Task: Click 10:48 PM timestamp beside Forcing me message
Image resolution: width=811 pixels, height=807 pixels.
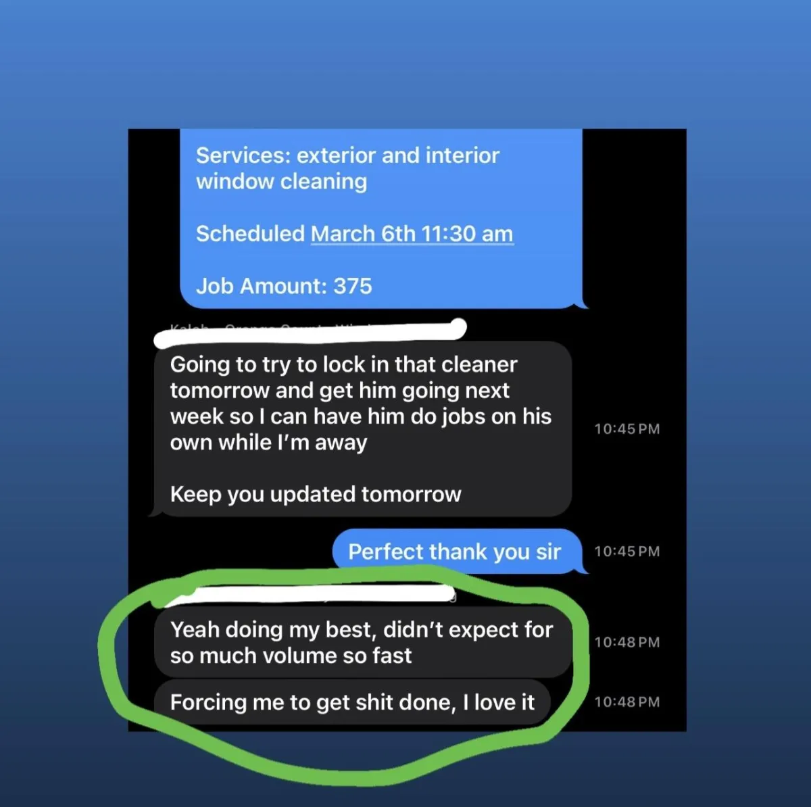Action: (626, 702)
